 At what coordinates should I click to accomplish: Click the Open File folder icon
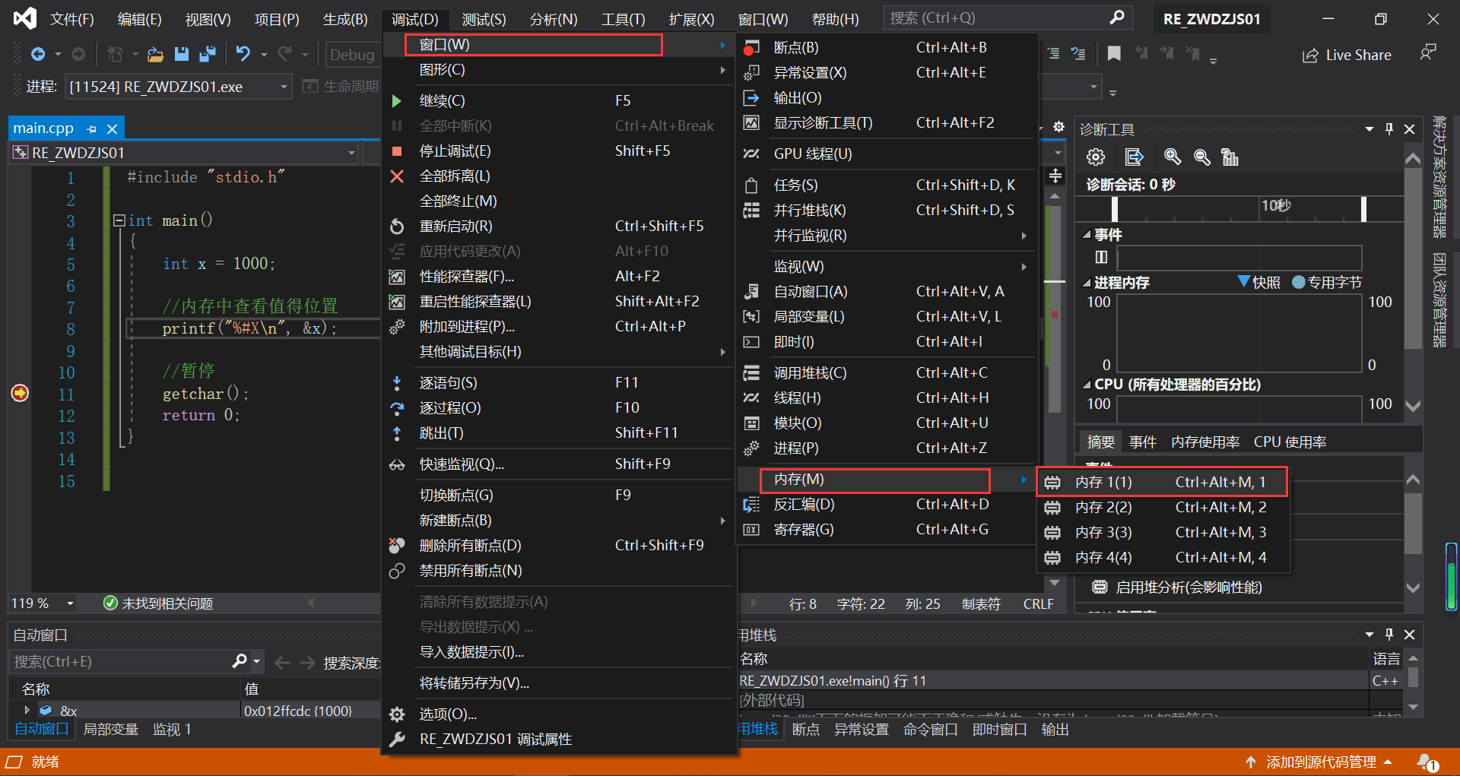point(155,54)
